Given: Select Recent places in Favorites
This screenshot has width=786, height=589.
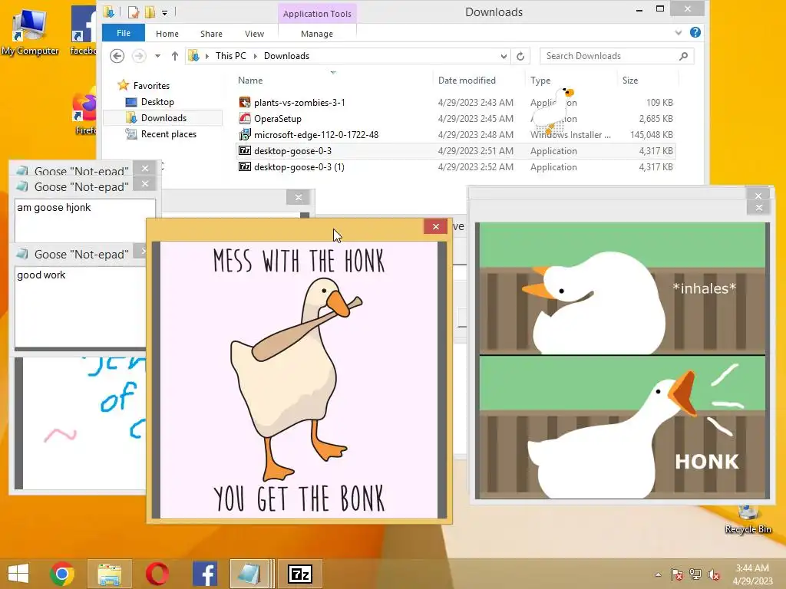Looking at the screenshot, I should [168, 134].
